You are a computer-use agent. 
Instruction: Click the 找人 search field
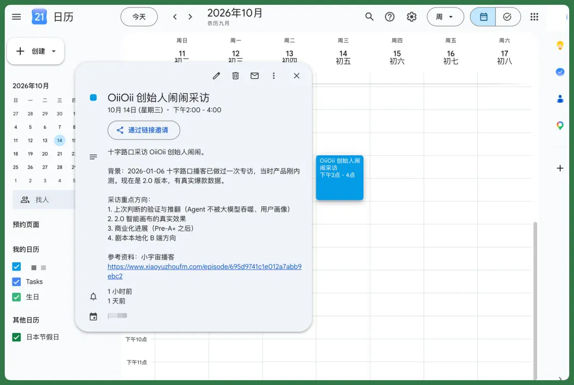point(44,199)
